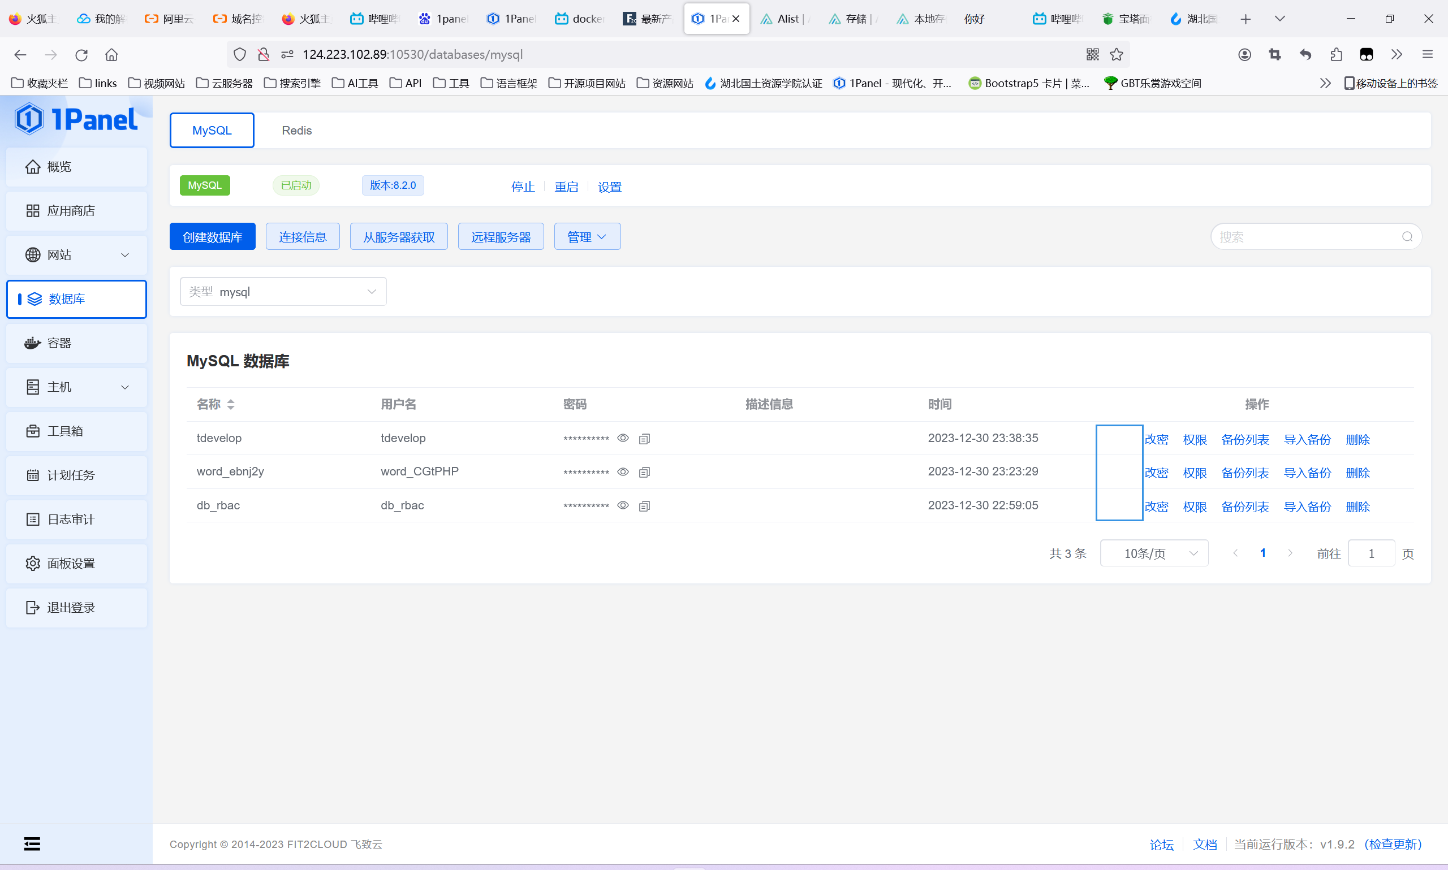This screenshot has height=870, width=1448.
Task: Reveal the word_ebnj2y password
Action: point(623,472)
